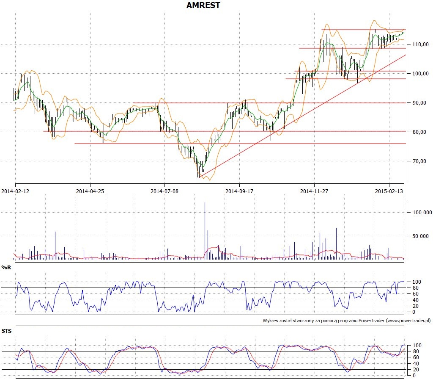This screenshot has height=379, width=433.
Task: Click the 100 000 volume axis label
Action: point(422,213)
